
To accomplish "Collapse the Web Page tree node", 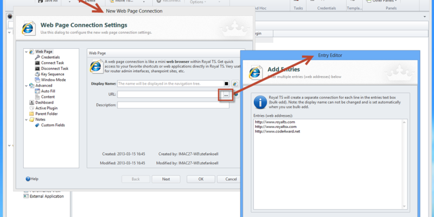I will point(25,52).
